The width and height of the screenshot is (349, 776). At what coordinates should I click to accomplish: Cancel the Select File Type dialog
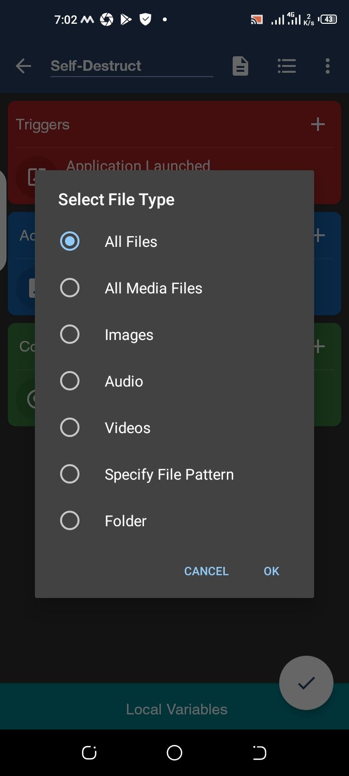pyautogui.click(x=206, y=571)
